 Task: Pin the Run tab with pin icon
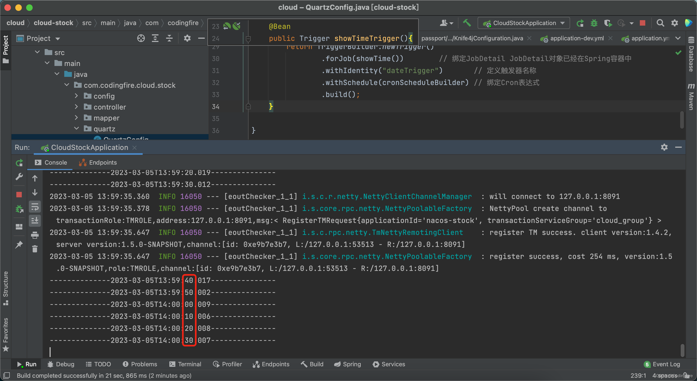(x=19, y=244)
